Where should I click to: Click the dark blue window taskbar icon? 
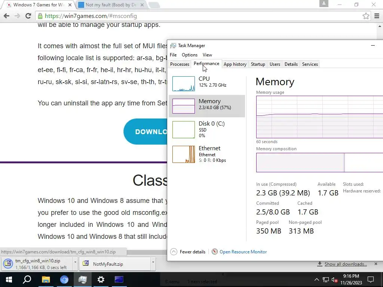[x=119, y=280]
